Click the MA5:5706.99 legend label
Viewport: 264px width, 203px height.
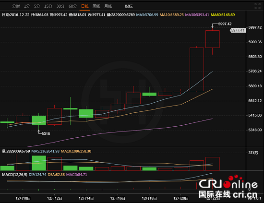coord(147,15)
